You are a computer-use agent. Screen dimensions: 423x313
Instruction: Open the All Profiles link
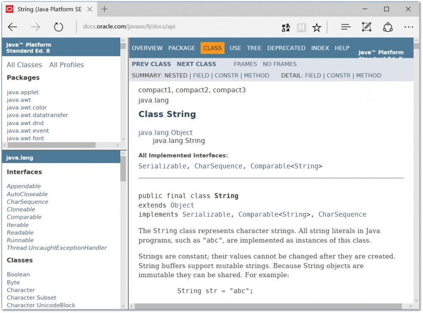[66, 65]
